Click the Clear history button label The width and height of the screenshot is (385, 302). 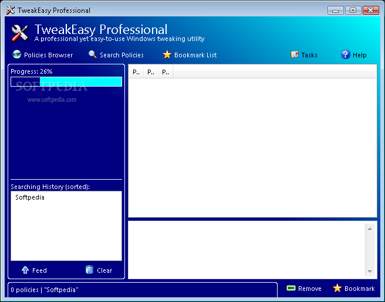pyautogui.click(x=104, y=270)
